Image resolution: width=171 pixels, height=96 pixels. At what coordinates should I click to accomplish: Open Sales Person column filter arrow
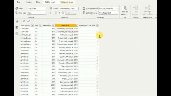32,25
